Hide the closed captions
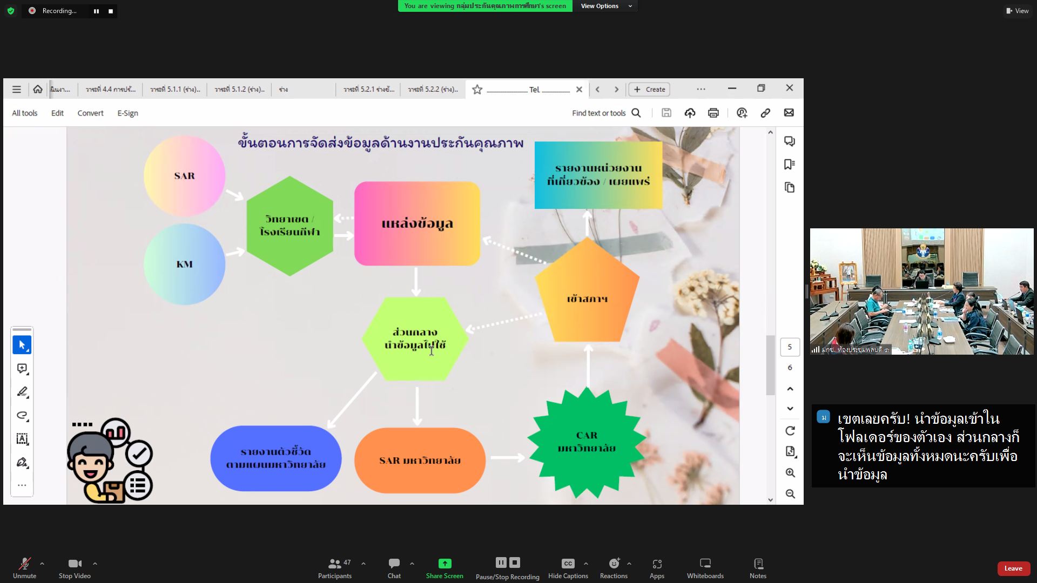 568,568
